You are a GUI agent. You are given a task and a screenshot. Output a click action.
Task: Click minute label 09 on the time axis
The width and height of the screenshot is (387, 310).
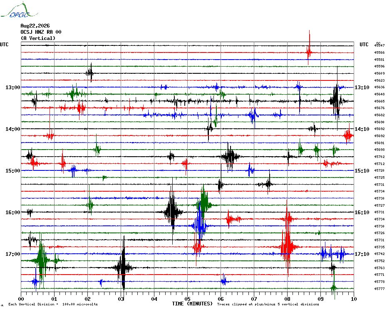(320, 299)
